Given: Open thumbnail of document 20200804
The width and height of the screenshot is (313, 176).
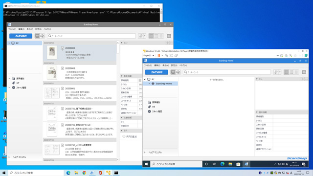Looking at the screenshot, I should 52,52.
